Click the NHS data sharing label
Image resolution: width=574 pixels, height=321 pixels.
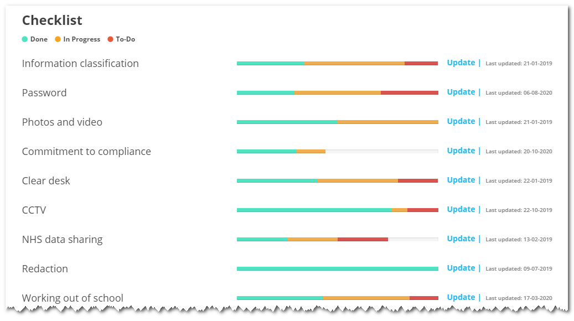click(62, 240)
